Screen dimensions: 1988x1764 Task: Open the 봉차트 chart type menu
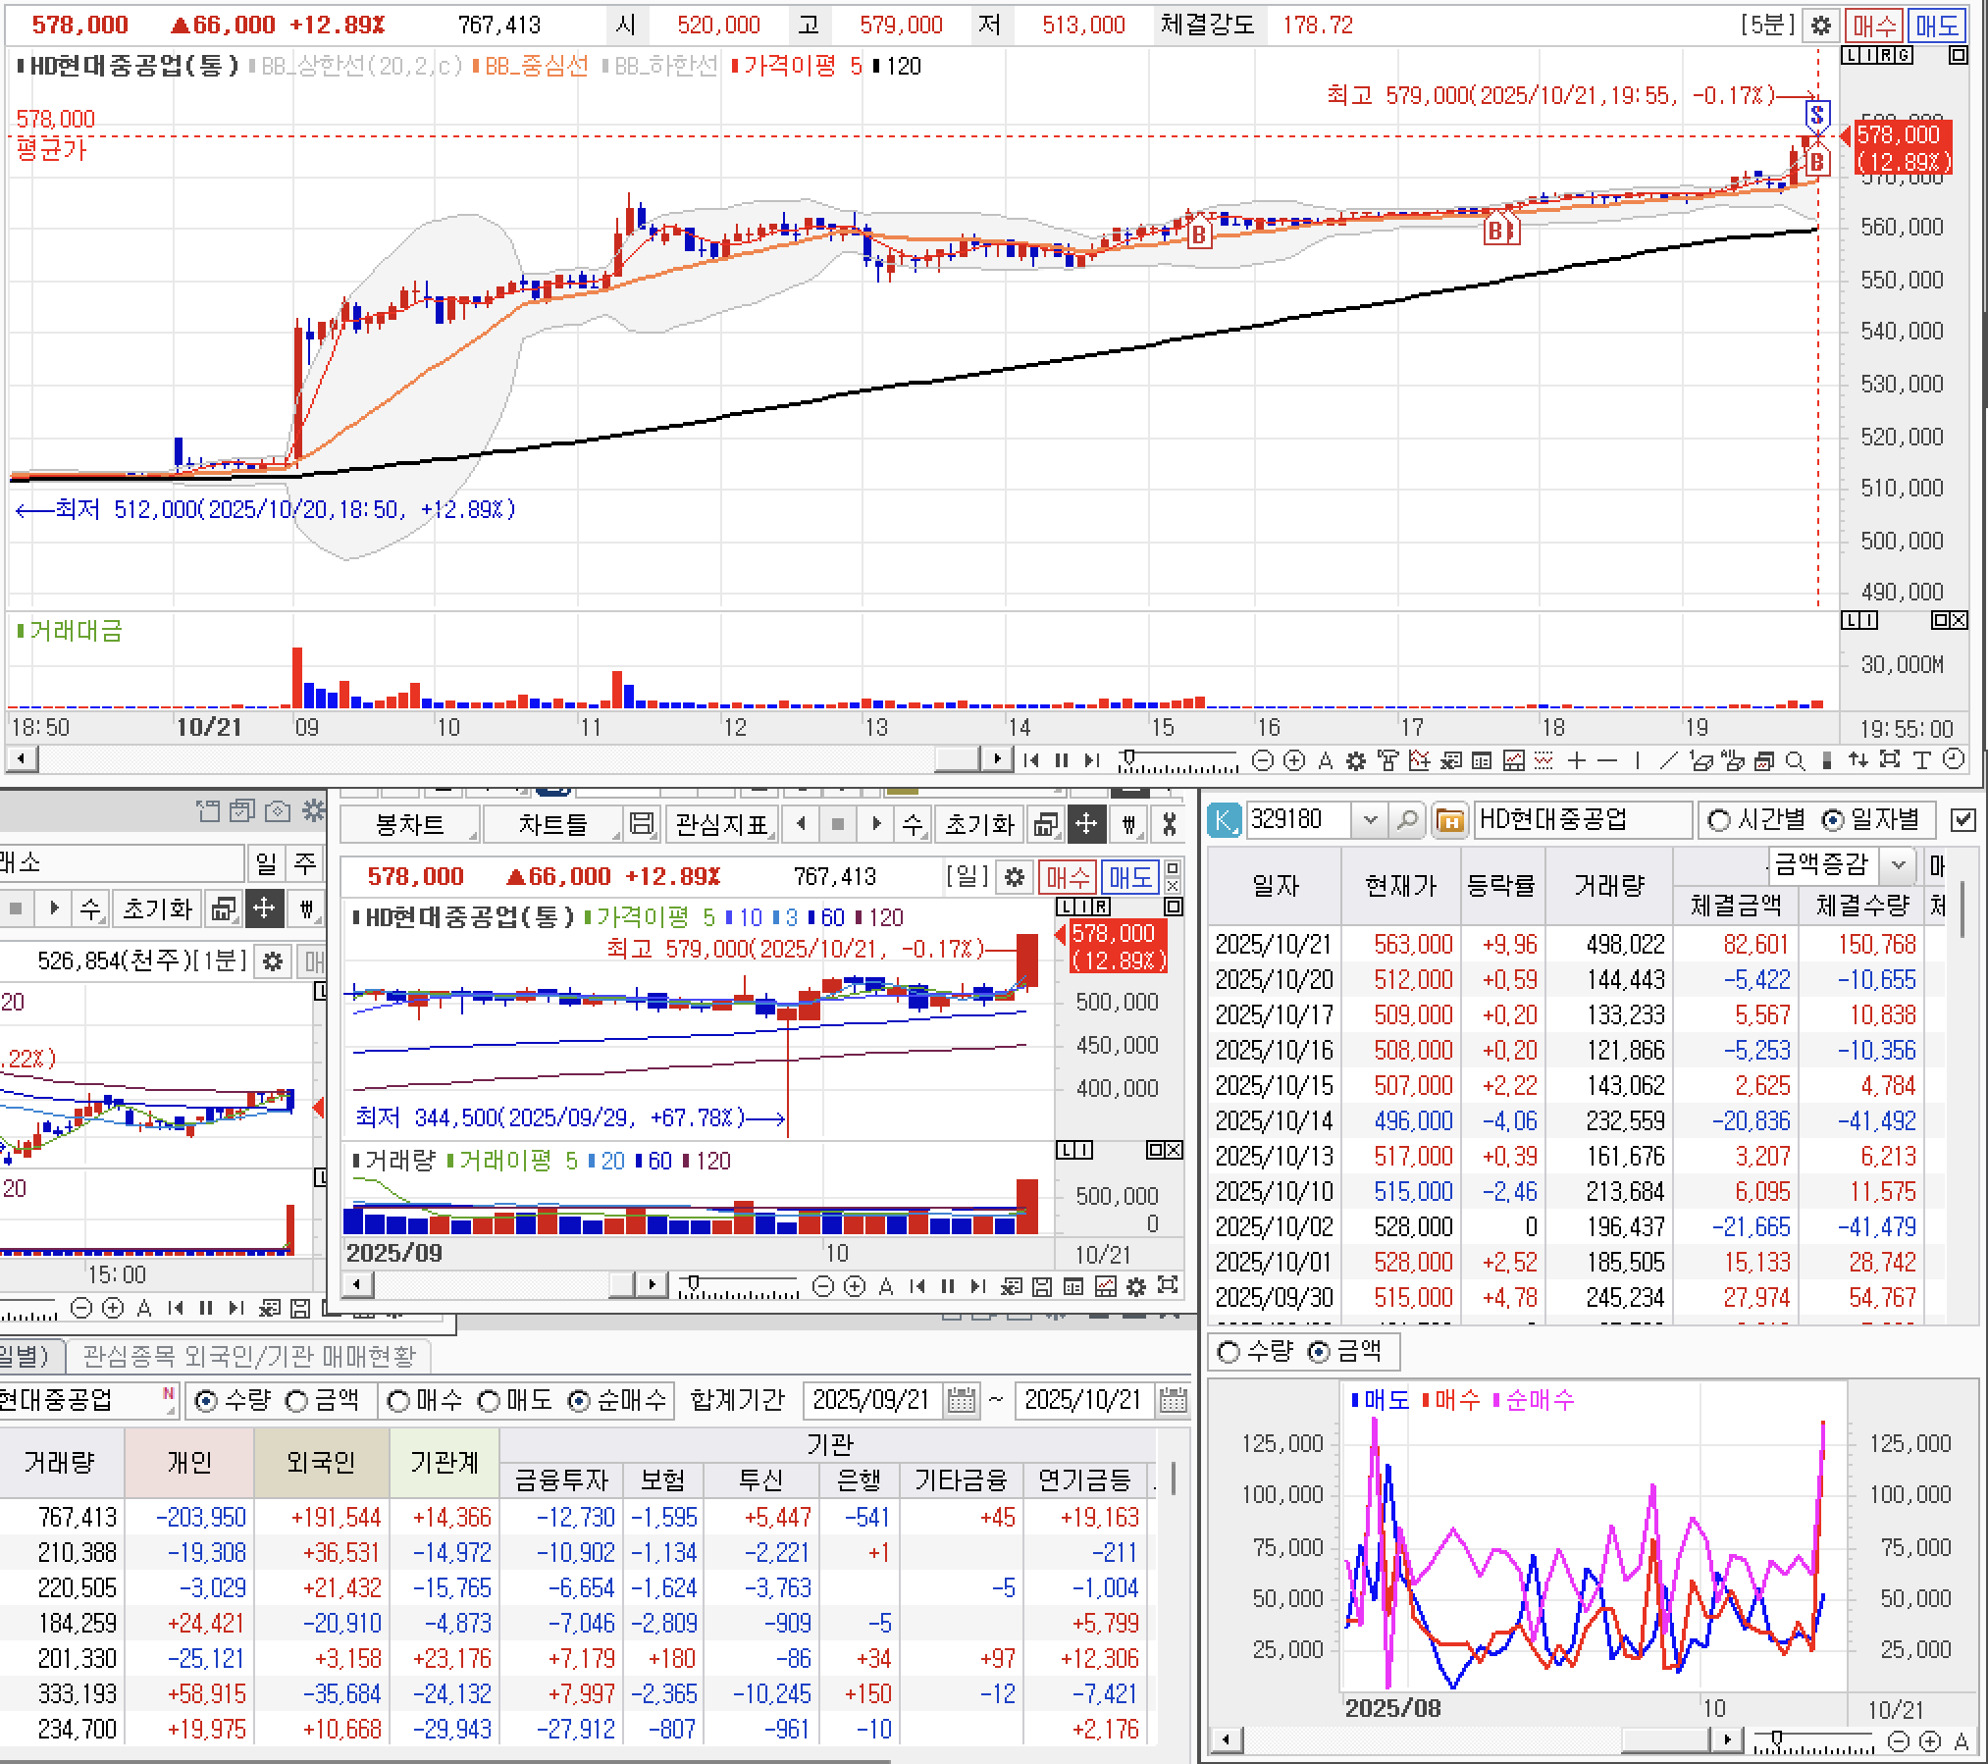coord(410,825)
